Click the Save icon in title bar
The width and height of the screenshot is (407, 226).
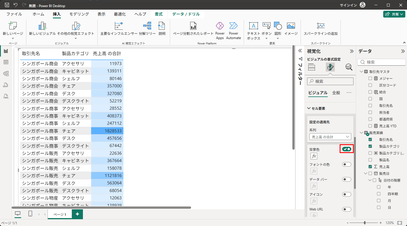tap(7, 5)
